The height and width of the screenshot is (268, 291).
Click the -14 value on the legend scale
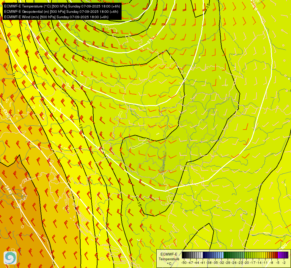pyautogui.click(x=259, y=263)
